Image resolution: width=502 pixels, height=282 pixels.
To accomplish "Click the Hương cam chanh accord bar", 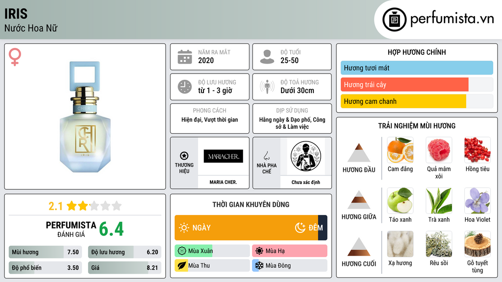I will [x=417, y=101].
